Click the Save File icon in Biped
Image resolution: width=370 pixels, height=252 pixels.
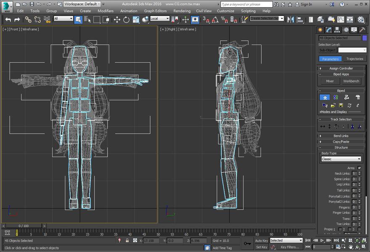pyautogui.click(x=341, y=105)
